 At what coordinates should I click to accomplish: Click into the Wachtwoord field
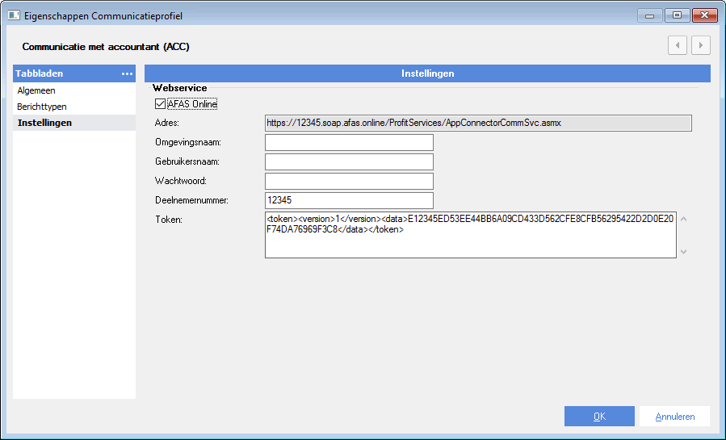349,181
